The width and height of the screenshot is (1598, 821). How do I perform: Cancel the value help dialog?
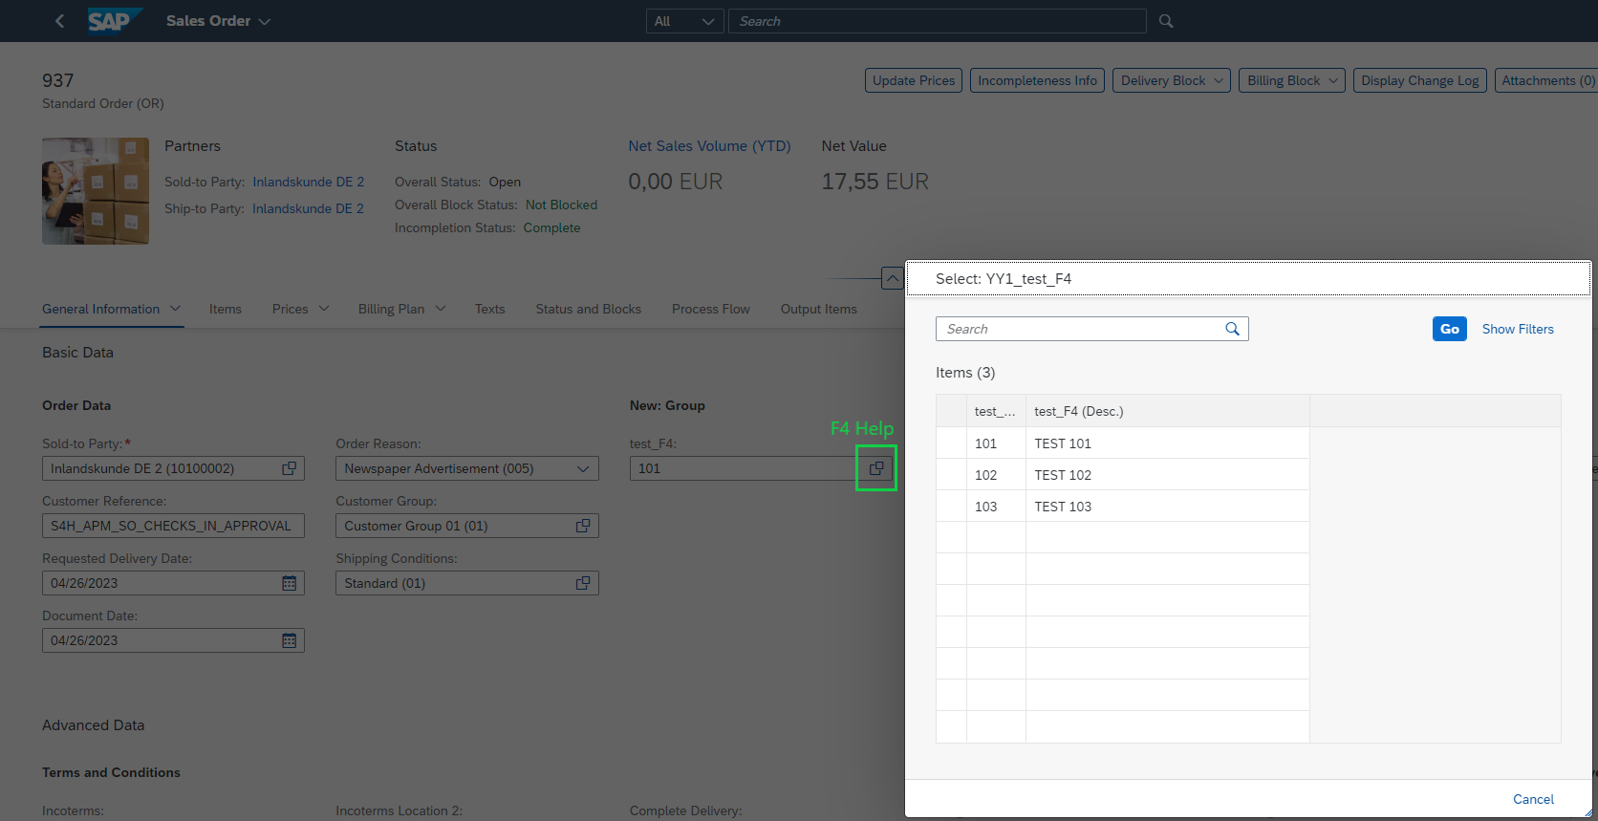click(x=1533, y=799)
